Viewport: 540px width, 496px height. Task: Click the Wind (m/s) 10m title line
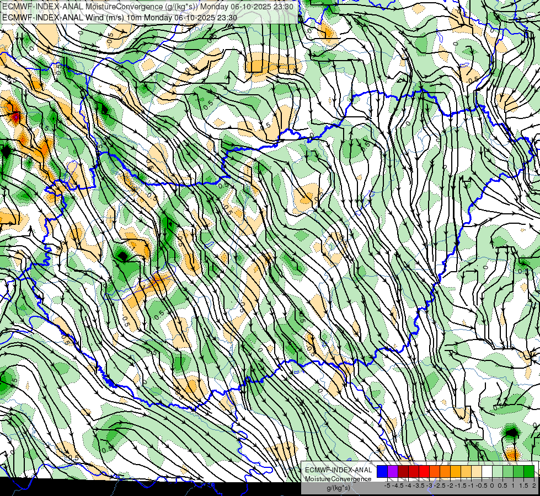(120, 18)
